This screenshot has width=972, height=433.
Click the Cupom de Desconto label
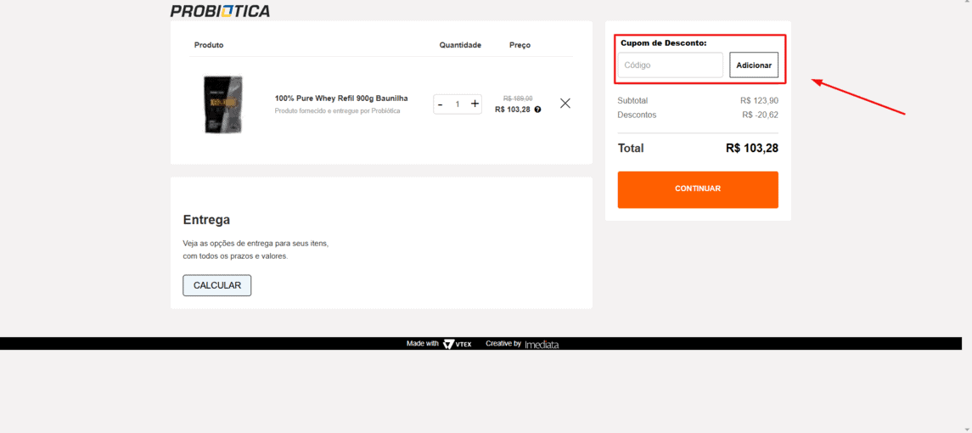tap(663, 42)
